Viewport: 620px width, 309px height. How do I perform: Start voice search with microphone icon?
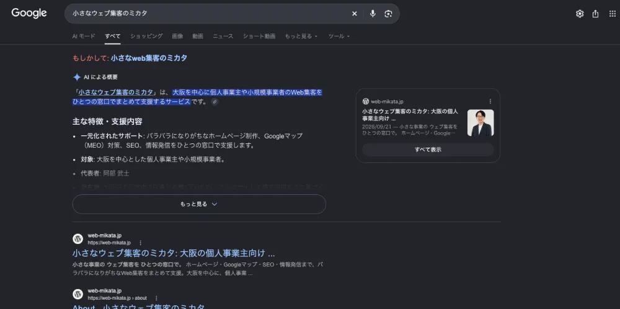(373, 14)
